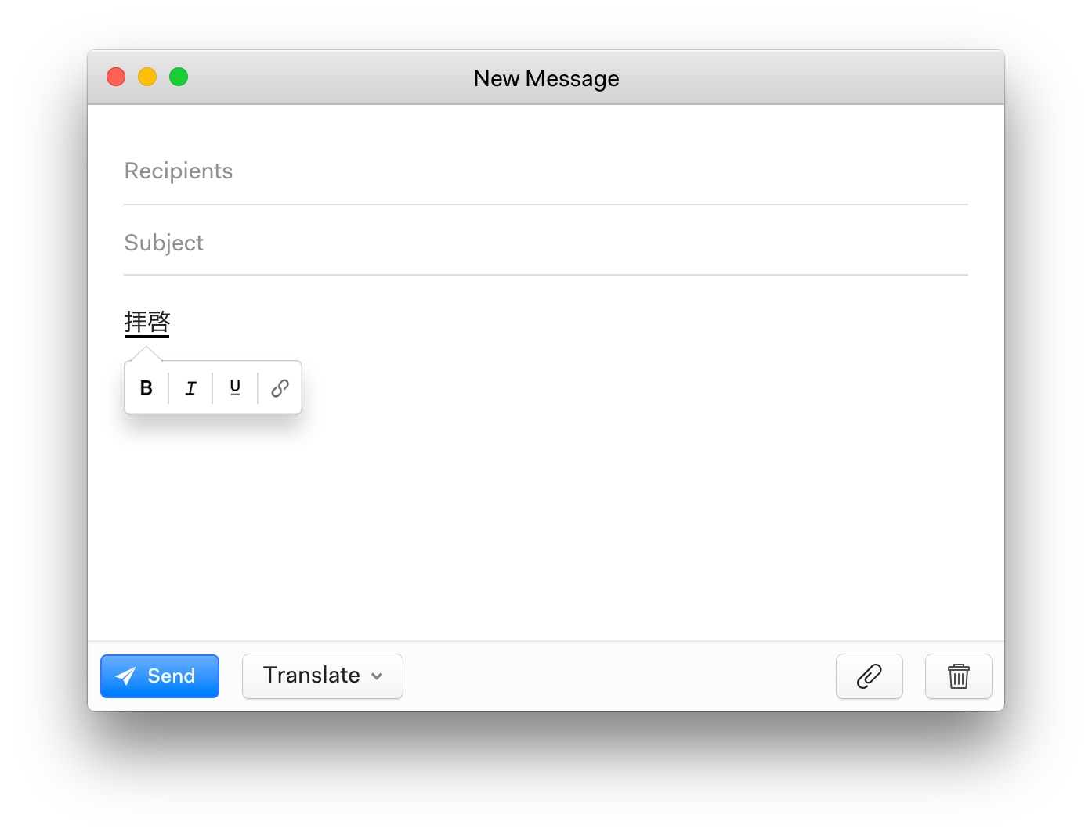Minimize the New Message window
This screenshot has width=1092, height=836.
tap(147, 77)
